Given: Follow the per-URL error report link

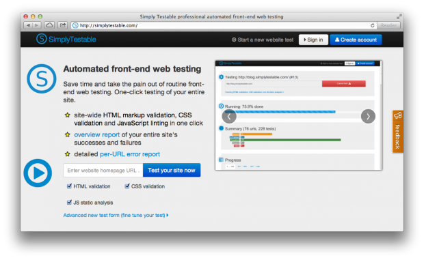Looking at the screenshot, I should point(130,154).
